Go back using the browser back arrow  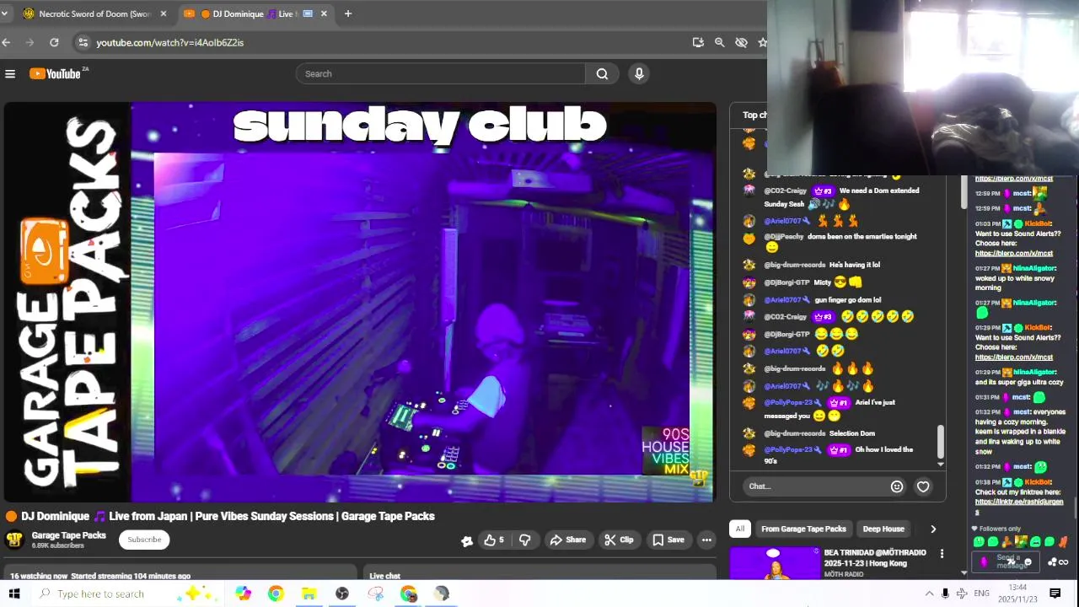click(x=6, y=42)
